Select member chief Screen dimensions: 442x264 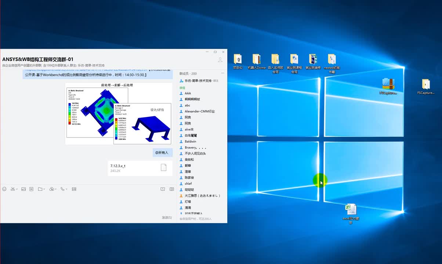[x=201, y=183]
